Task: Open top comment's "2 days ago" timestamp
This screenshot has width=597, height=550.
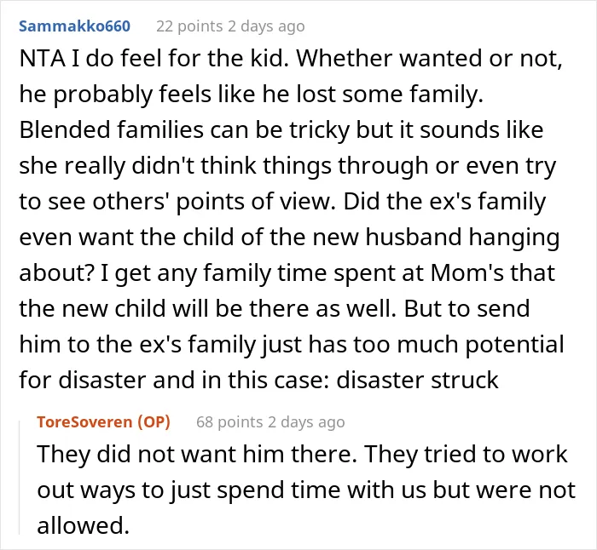Action: [266, 26]
